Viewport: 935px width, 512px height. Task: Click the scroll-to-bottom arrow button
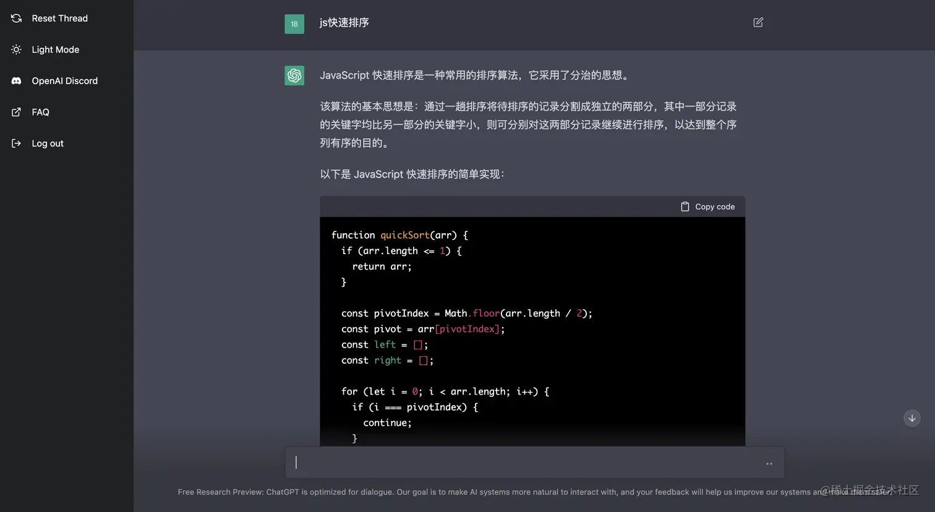pyautogui.click(x=912, y=418)
